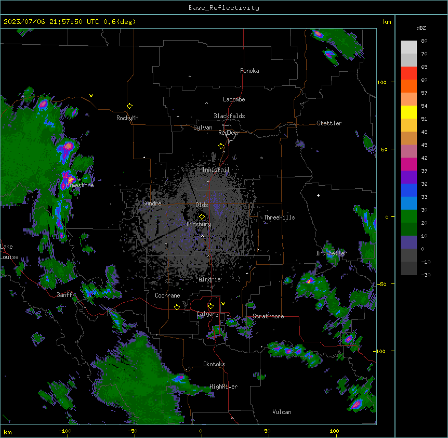Pick the orange 60-57 dBZ legend swatch
This screenshot has height=438, width=448.
tap(409, 86)
